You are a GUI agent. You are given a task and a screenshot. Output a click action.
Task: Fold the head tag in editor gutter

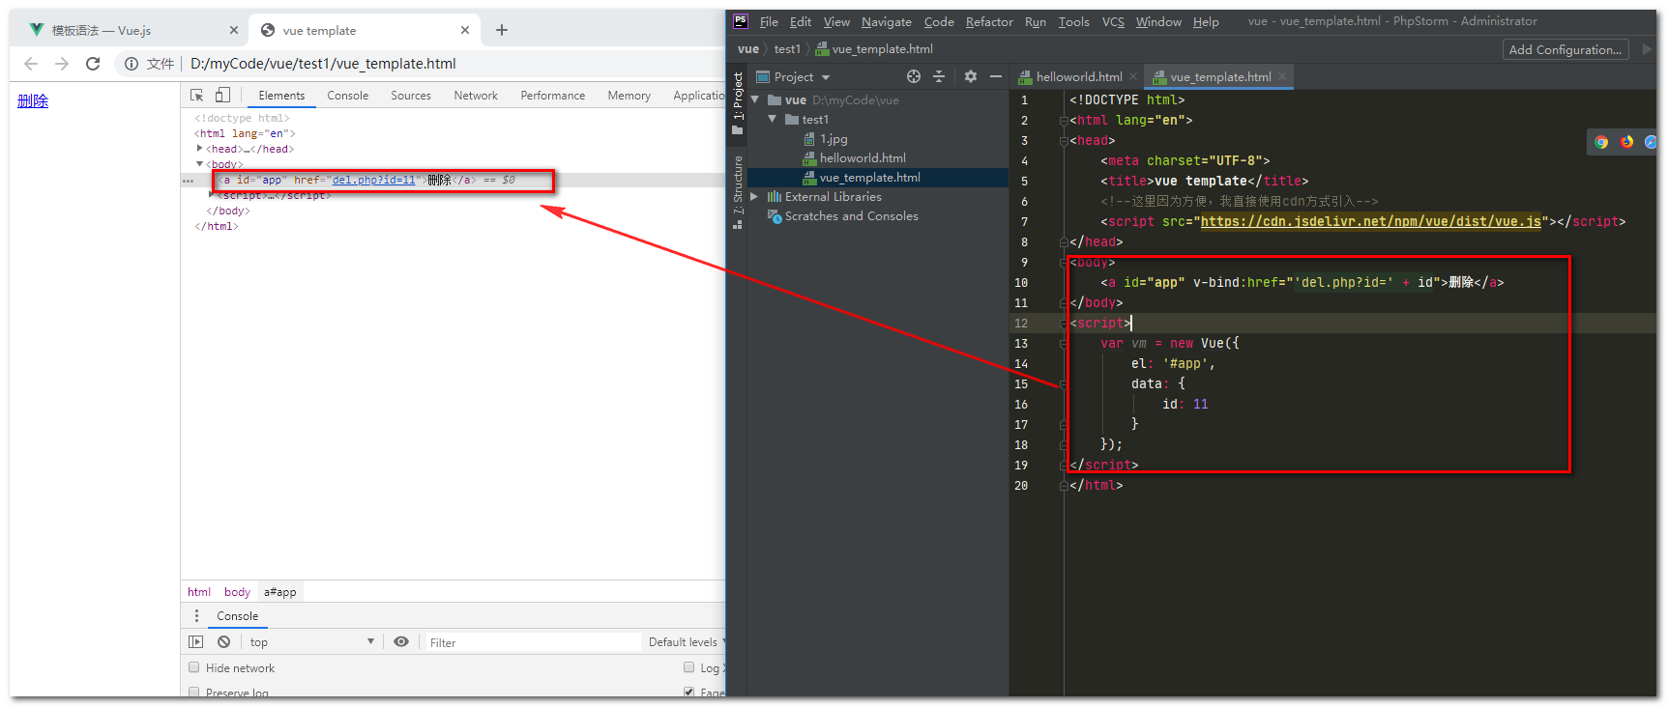click(x=1063, y=141)
